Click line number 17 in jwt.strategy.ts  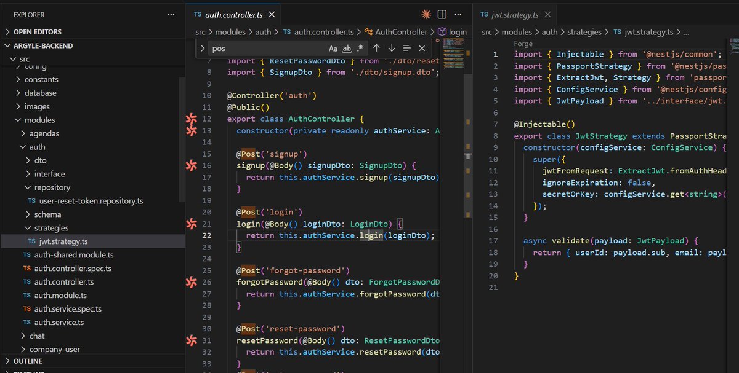493,241
